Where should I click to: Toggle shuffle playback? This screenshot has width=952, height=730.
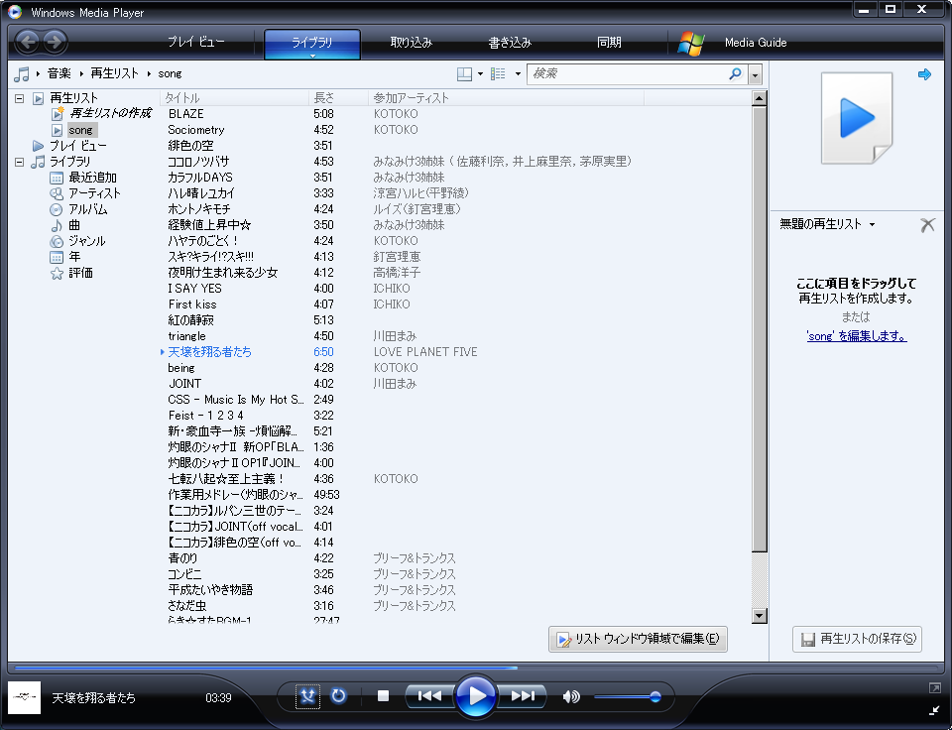(x=307, y=696)
